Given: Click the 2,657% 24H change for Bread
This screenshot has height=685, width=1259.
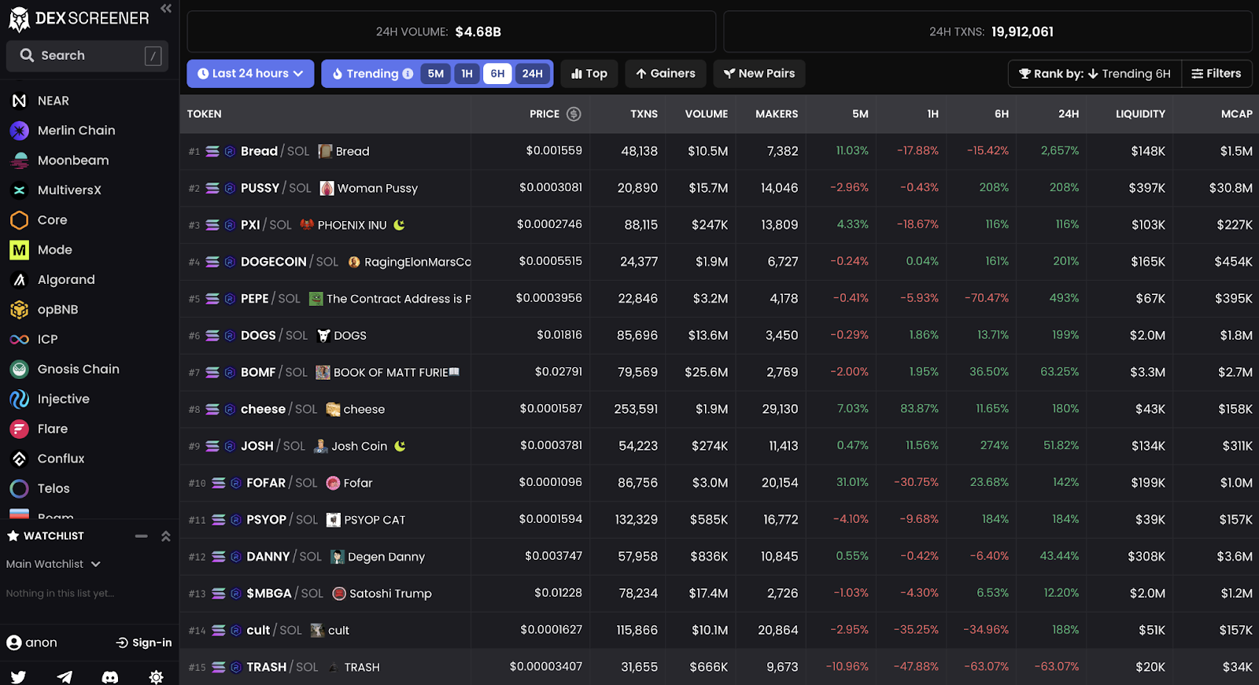Looking at the screenshot, I should [1060, 150].
